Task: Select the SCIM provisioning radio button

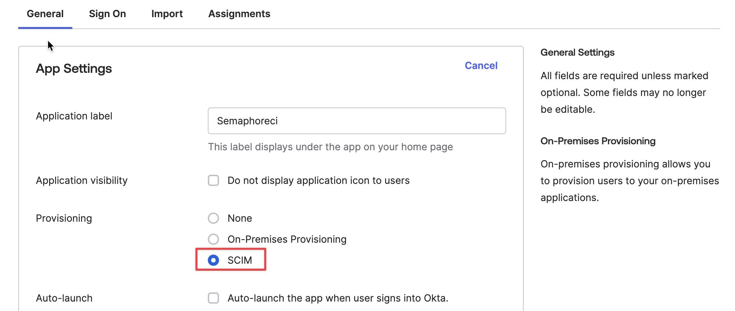Action: (x=213, y=260)
